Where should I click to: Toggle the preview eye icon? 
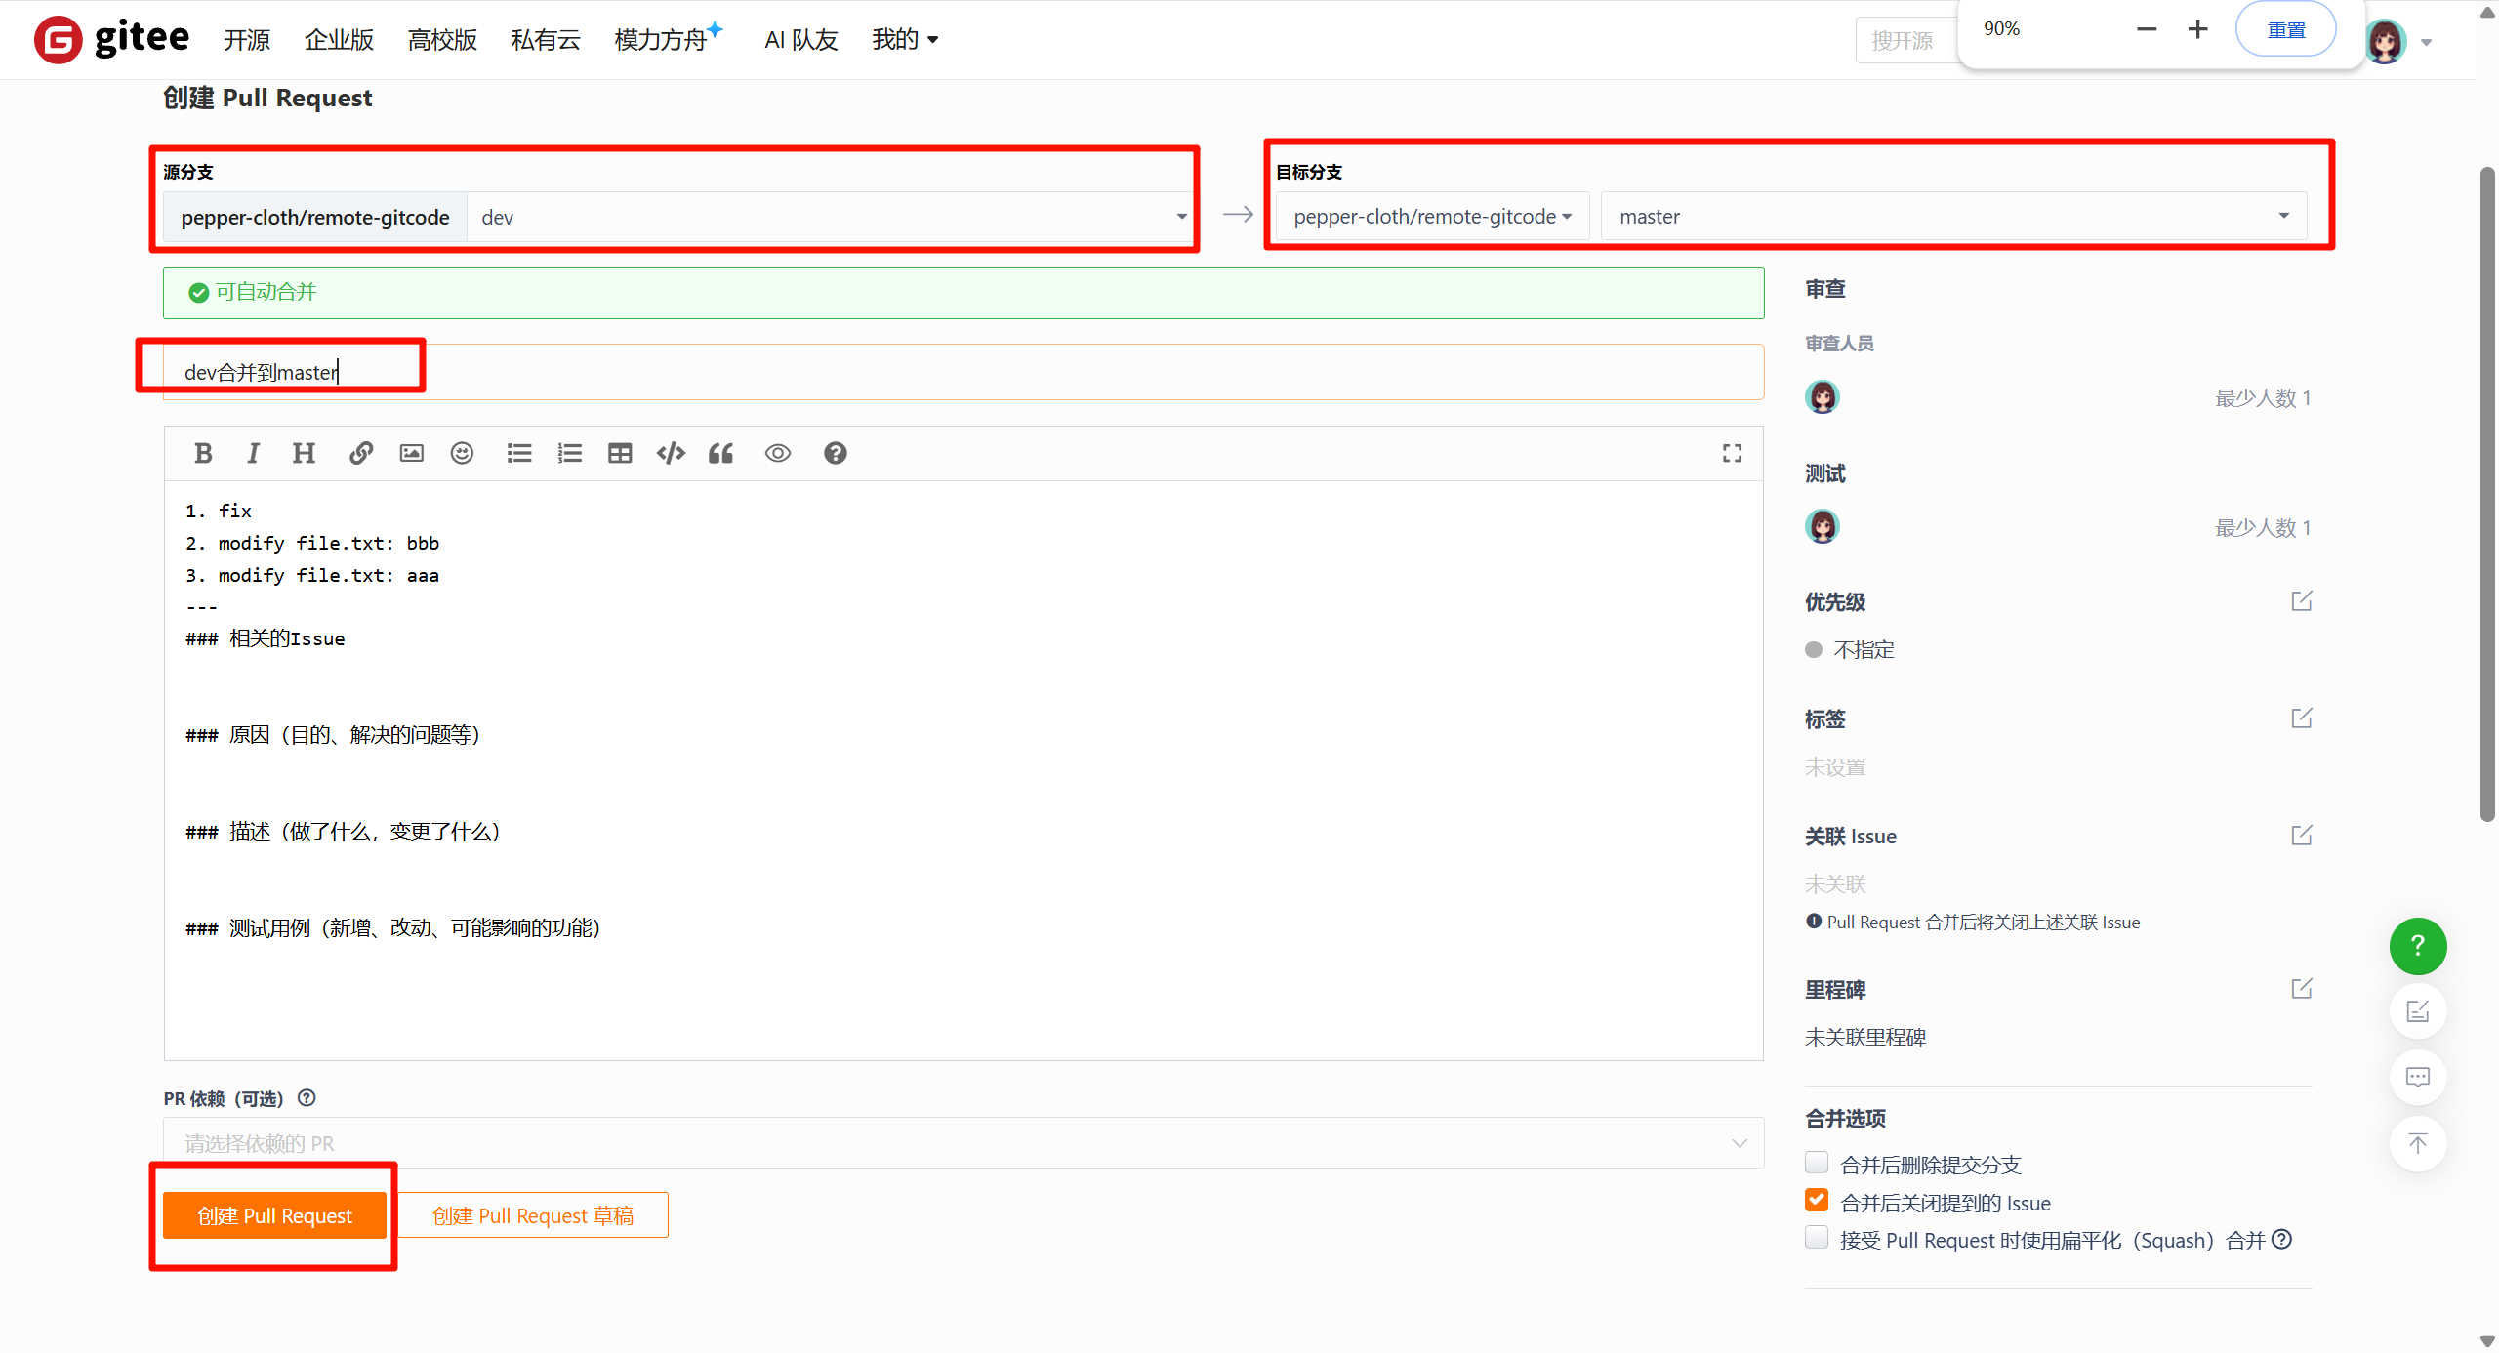[777, 453]
